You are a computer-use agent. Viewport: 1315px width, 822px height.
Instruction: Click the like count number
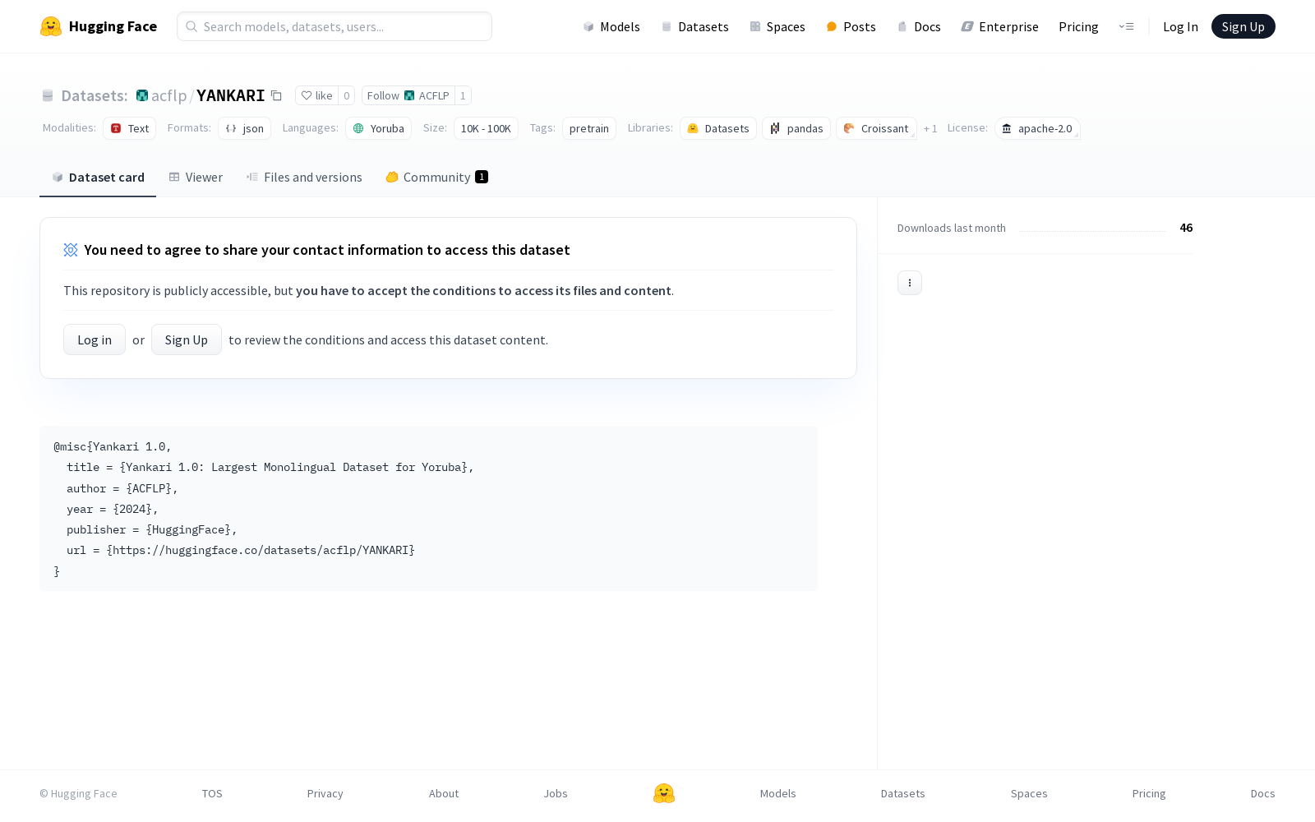coord(346,95)
